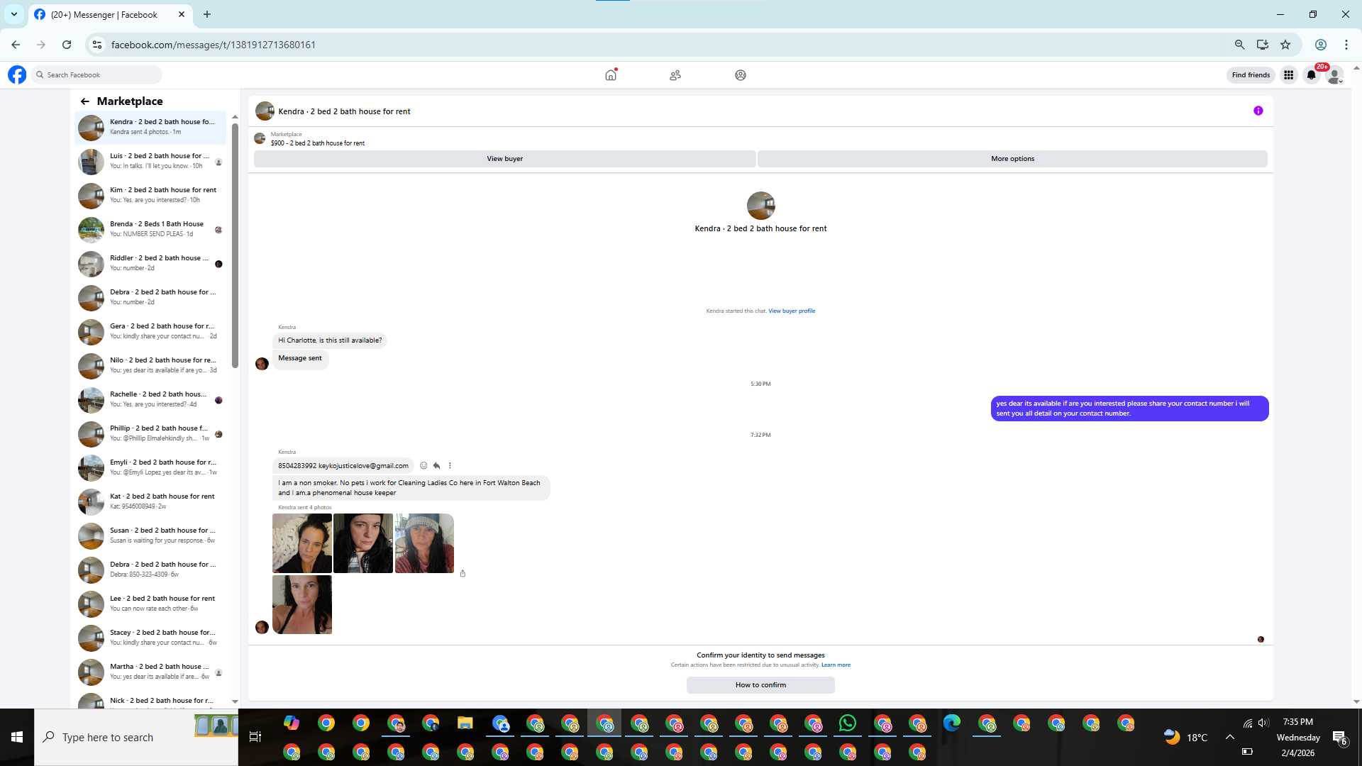Open the account profile dropdown at top right
Image resolution: width=1362 pixels, height=766 pixels.
tap(1334, 75)
